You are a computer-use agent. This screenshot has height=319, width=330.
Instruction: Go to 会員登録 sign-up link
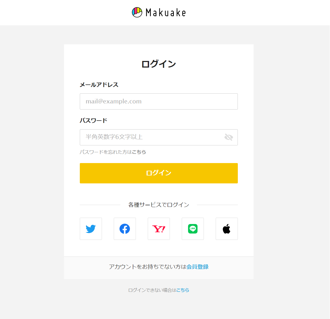point(198,267)
